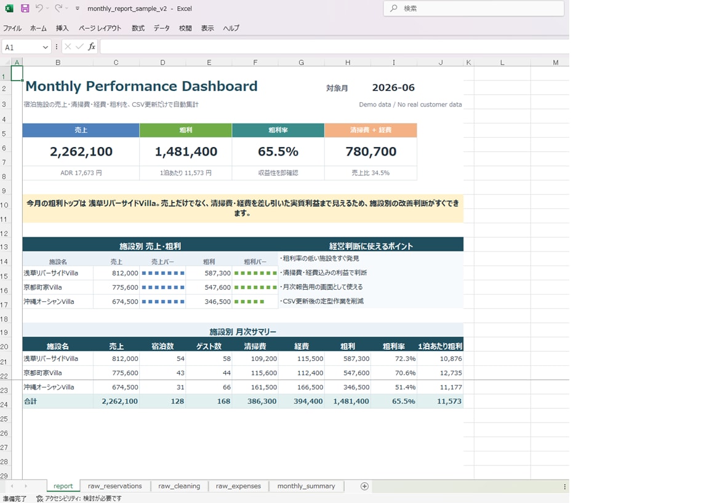Click the accessibility status アクセシビリティ indicator
Viewport: 709px width, 503px height.
(79, 498)
